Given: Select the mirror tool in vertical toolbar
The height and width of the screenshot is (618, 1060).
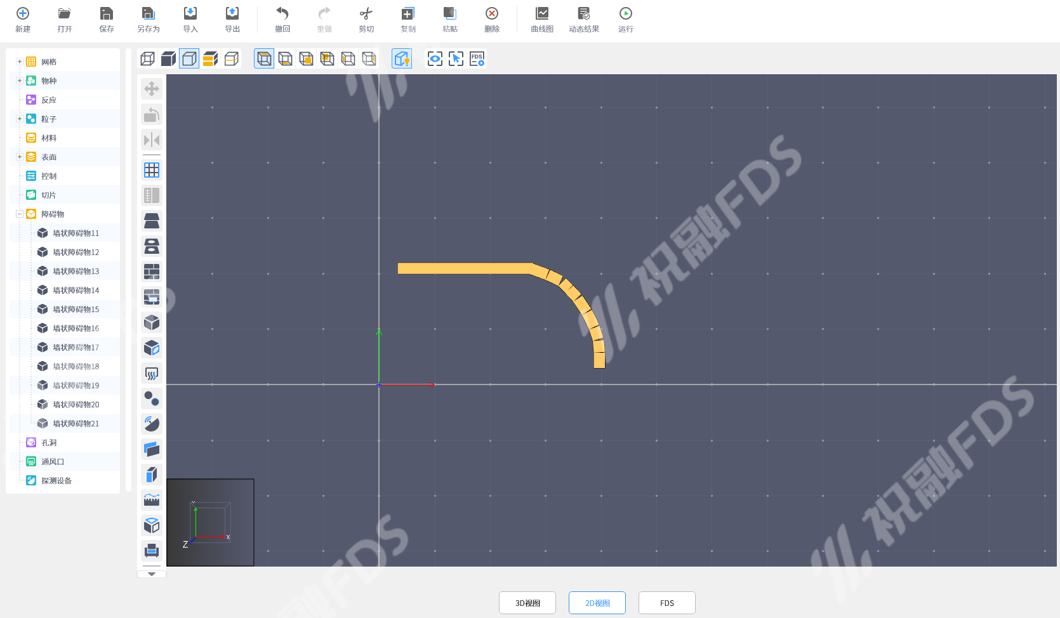Looking at the screenshot, I should [152, 140].
